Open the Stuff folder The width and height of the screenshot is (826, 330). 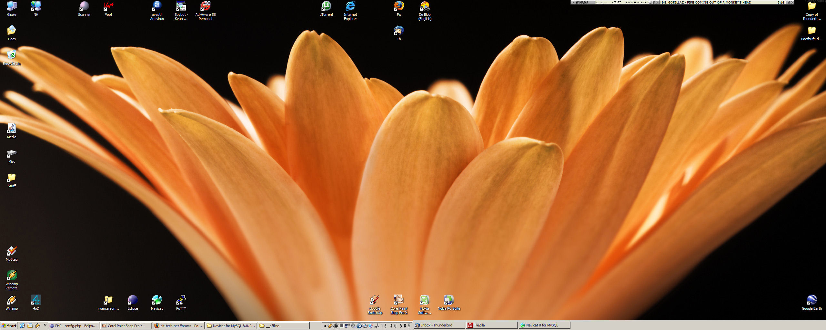tap(12, 180)
